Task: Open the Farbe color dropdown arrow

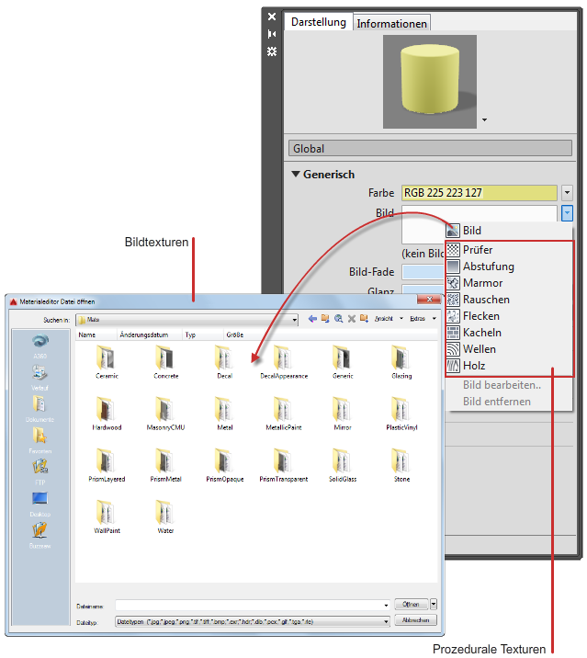Action: (567, 193)
